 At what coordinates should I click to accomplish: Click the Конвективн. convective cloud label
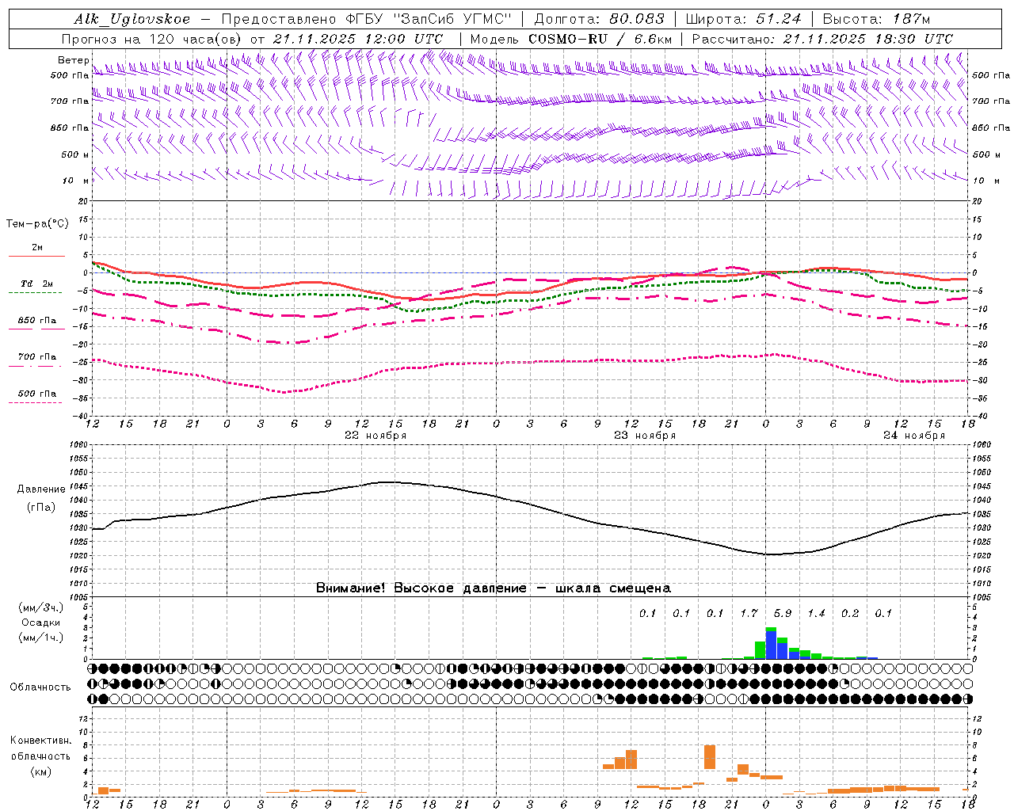tap(40, 741)
